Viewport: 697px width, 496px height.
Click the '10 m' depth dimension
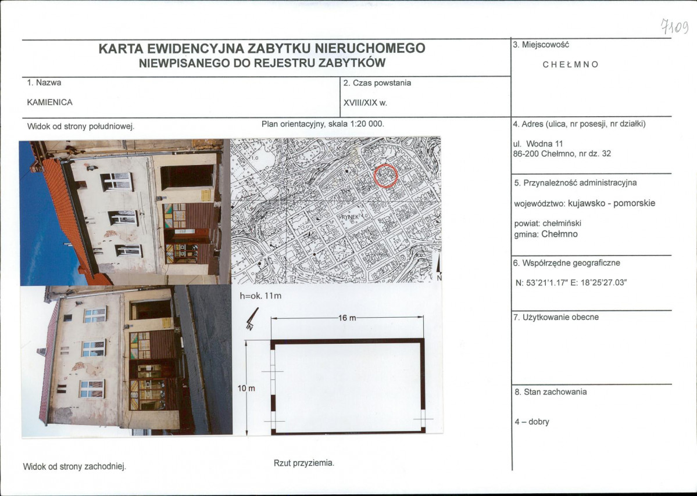coord(246,389)
